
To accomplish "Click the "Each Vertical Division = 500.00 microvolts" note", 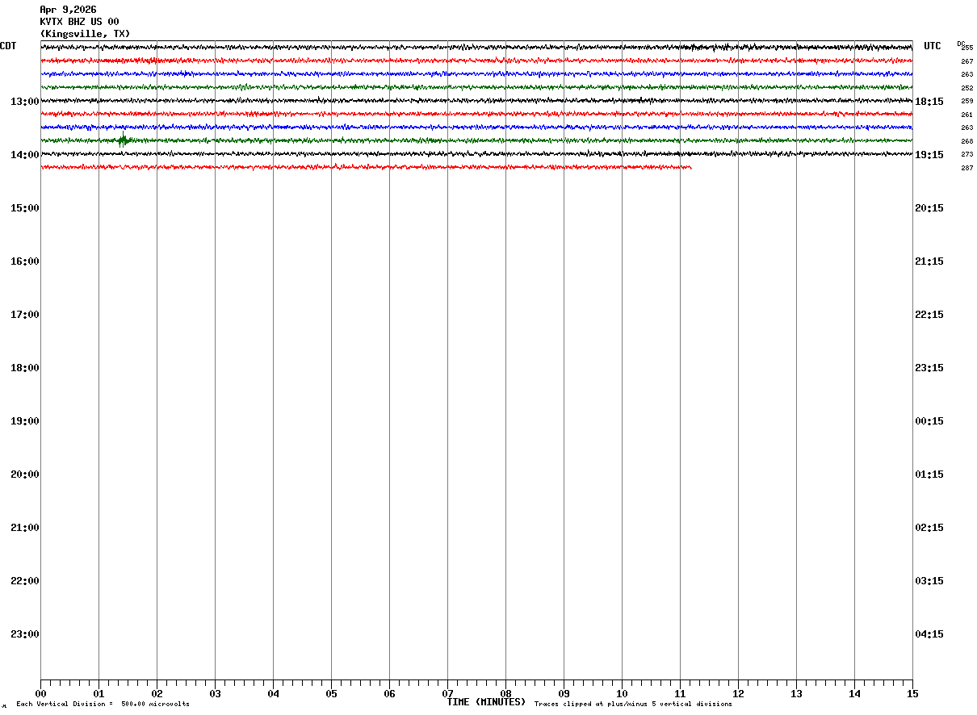I will (x=103, y=705).
